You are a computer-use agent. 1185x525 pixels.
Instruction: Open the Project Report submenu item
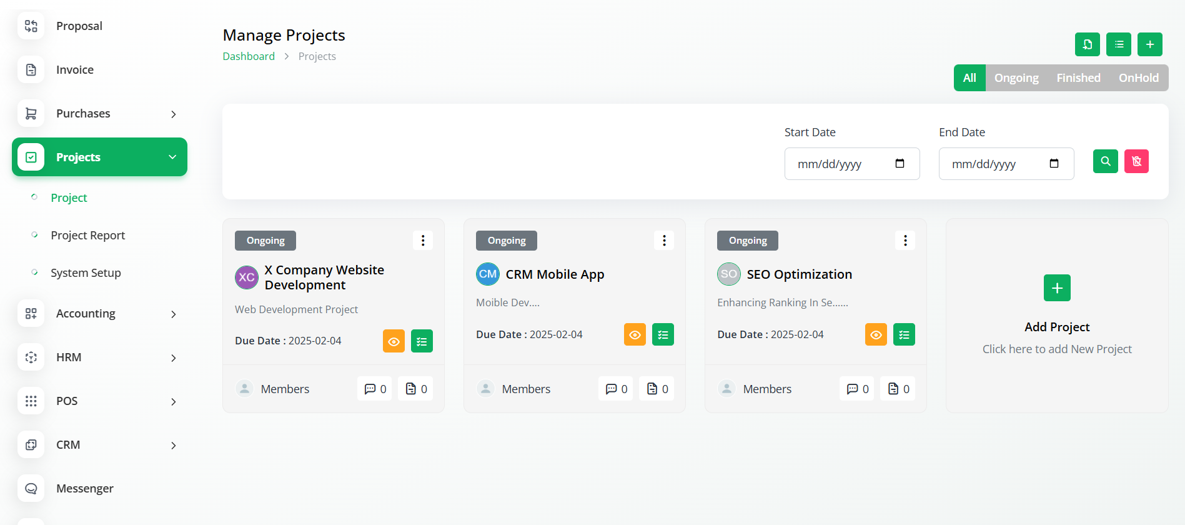[88, 235]
